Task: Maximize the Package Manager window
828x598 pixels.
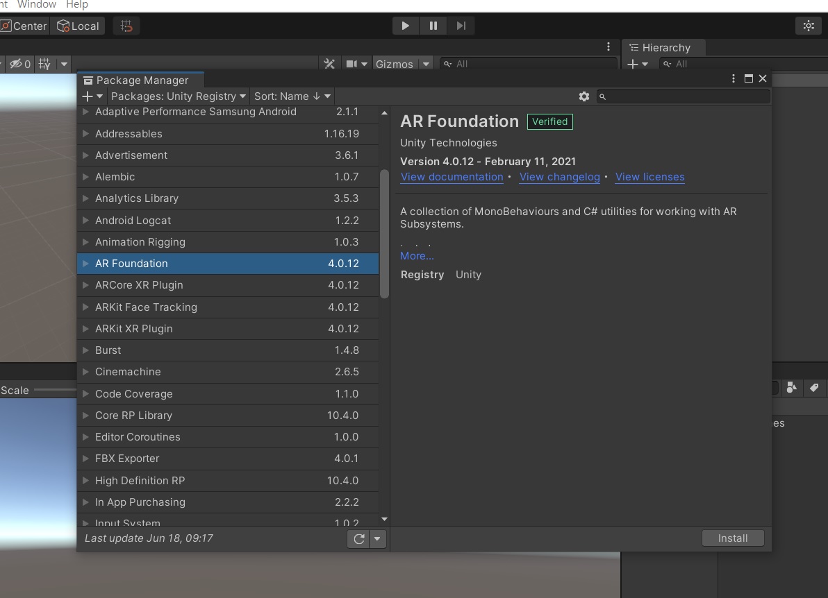Action: tap(749, 78)
